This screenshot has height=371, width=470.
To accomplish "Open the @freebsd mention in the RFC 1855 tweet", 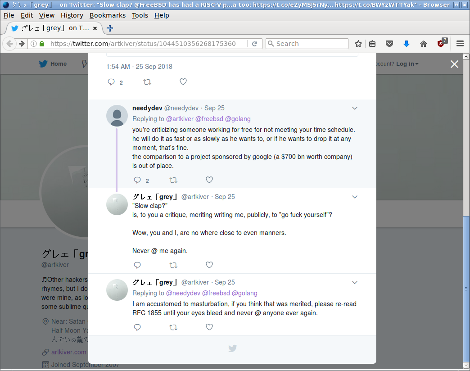I will pyautogui.click(x=216, y=293).
